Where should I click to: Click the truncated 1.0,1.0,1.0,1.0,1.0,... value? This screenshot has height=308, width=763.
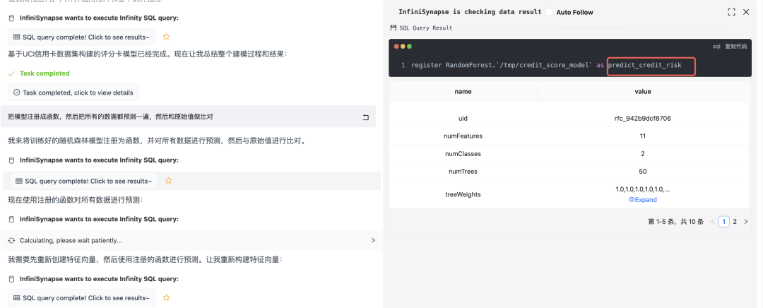coord(642,190)
